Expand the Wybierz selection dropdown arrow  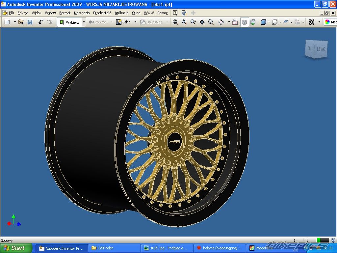point(84,22)
